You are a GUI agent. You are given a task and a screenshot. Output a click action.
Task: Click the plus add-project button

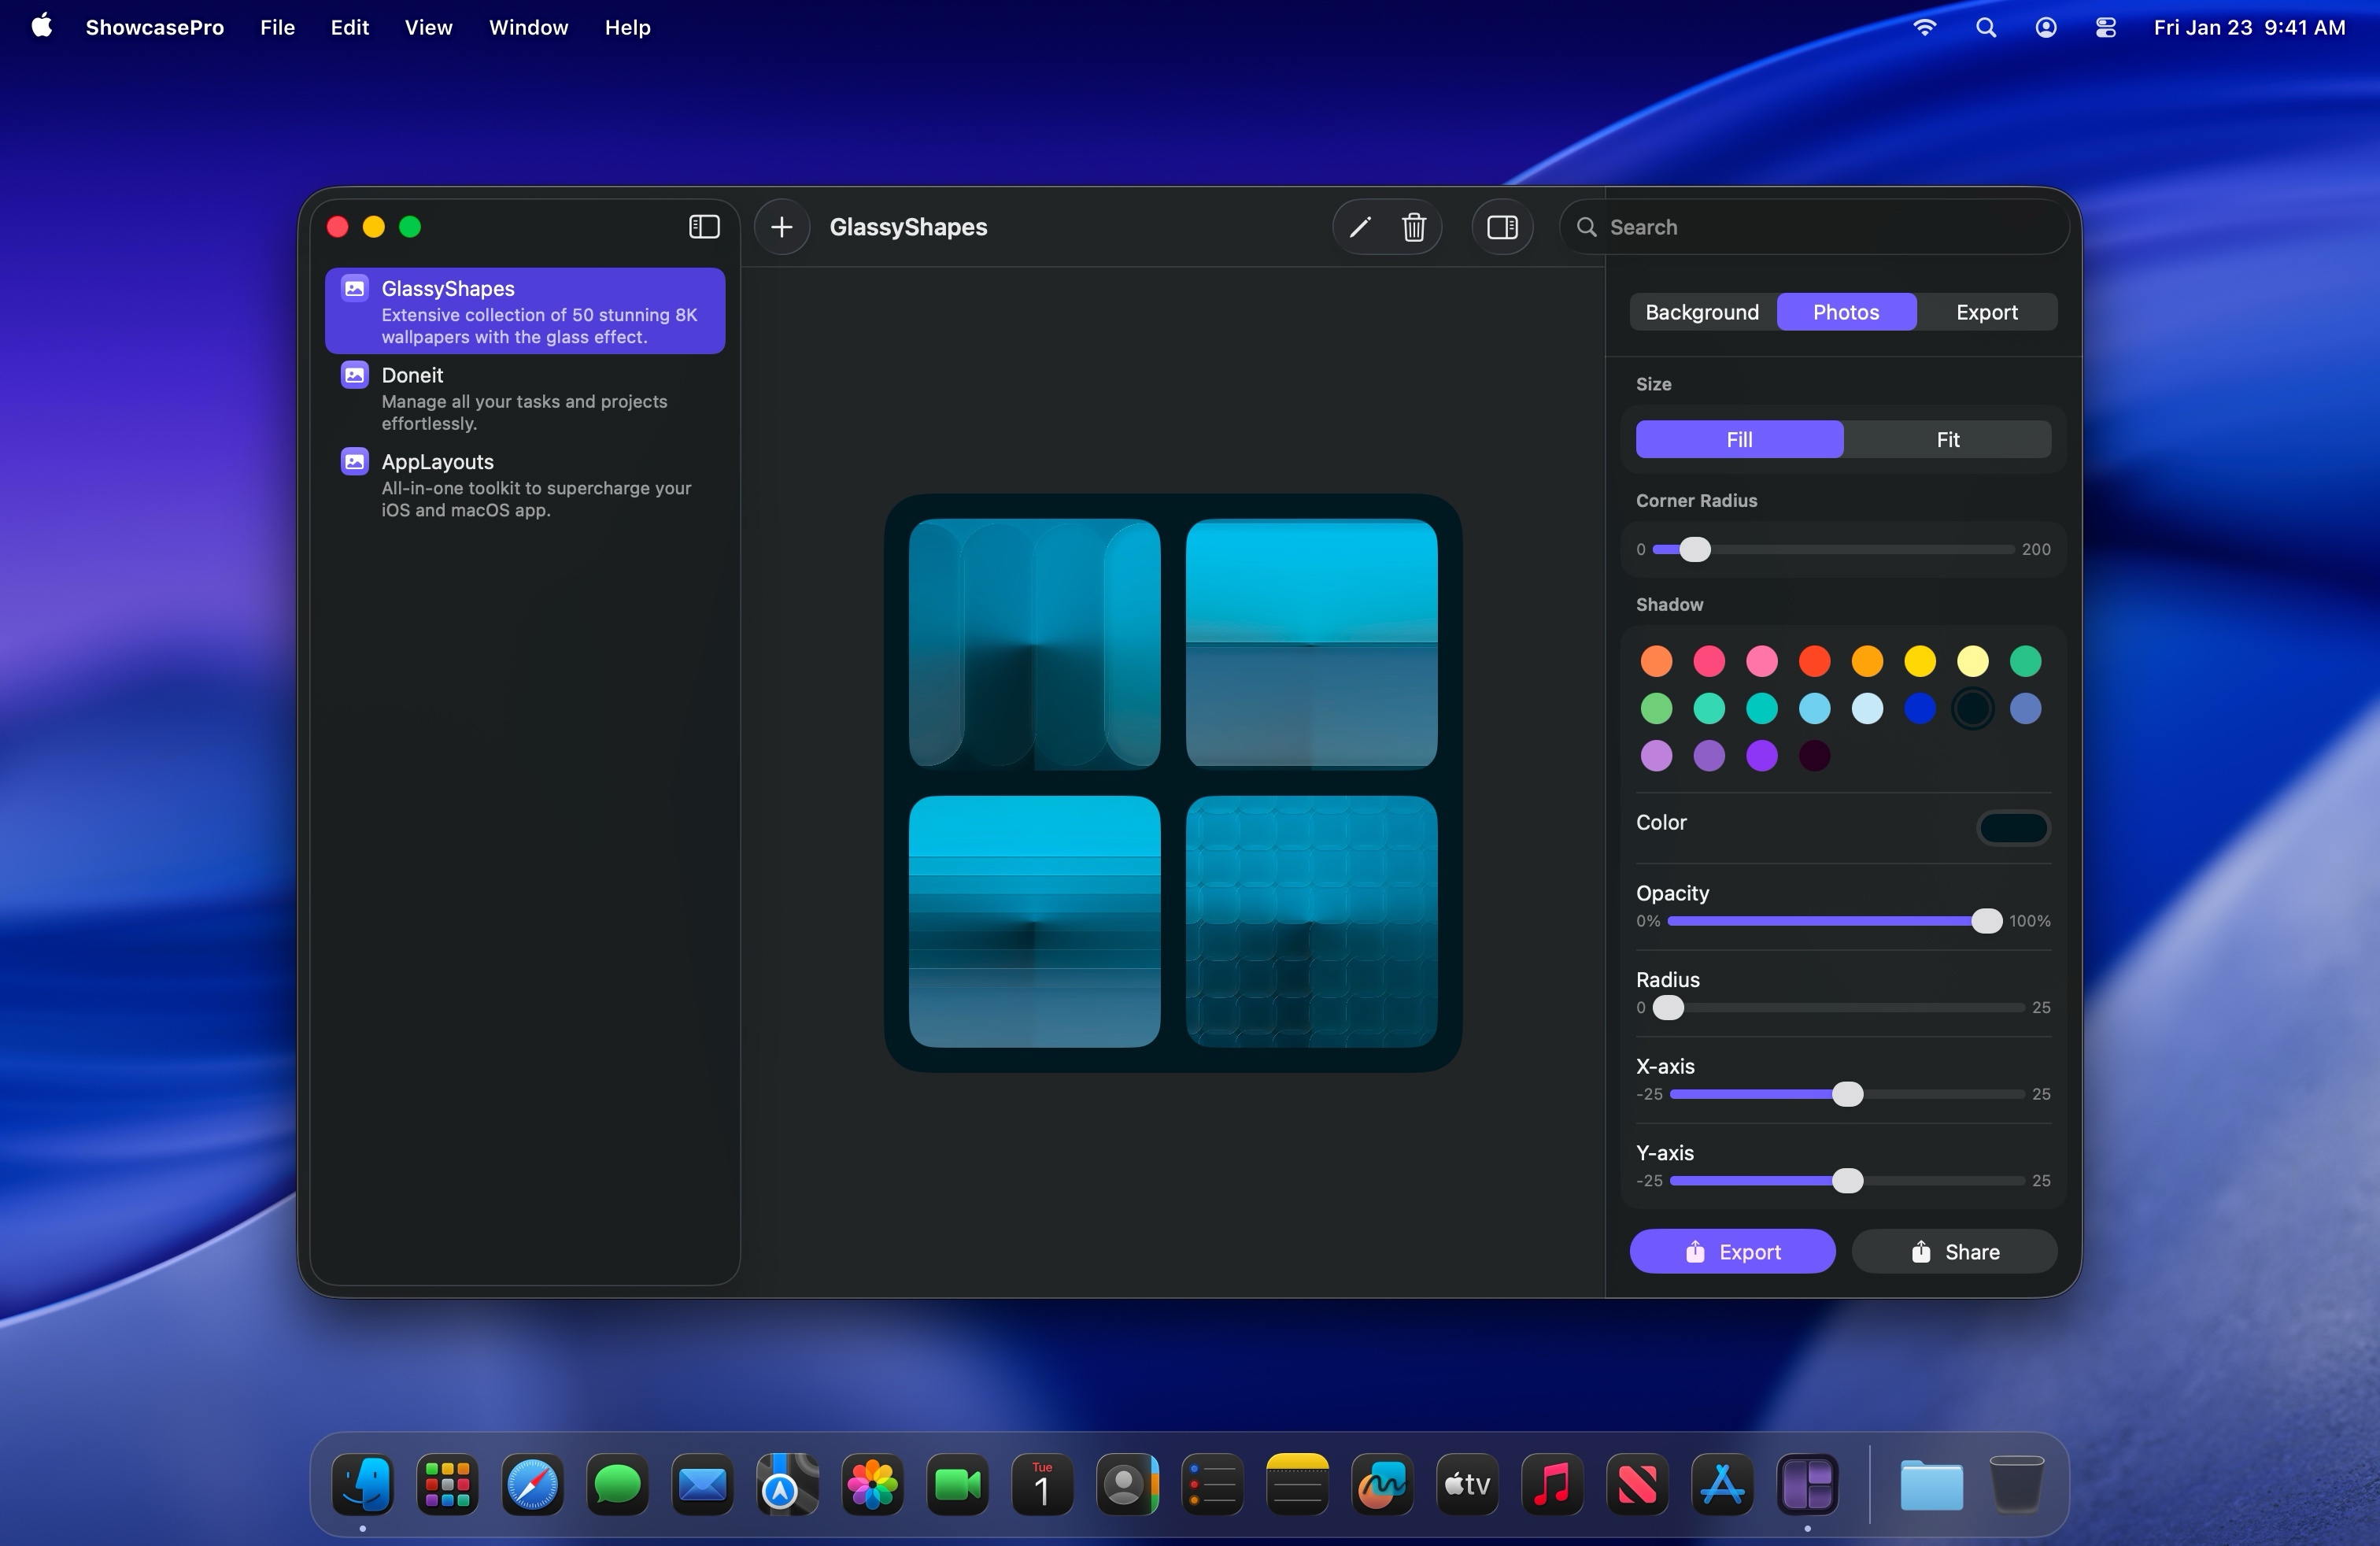click(781, 227)
